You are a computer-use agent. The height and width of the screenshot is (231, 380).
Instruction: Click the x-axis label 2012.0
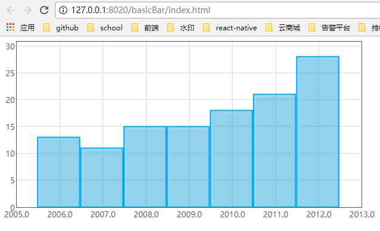[x=319, y=214]
